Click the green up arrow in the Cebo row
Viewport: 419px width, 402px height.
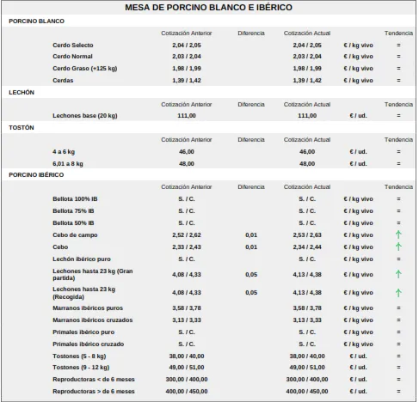tap(398, 247)
